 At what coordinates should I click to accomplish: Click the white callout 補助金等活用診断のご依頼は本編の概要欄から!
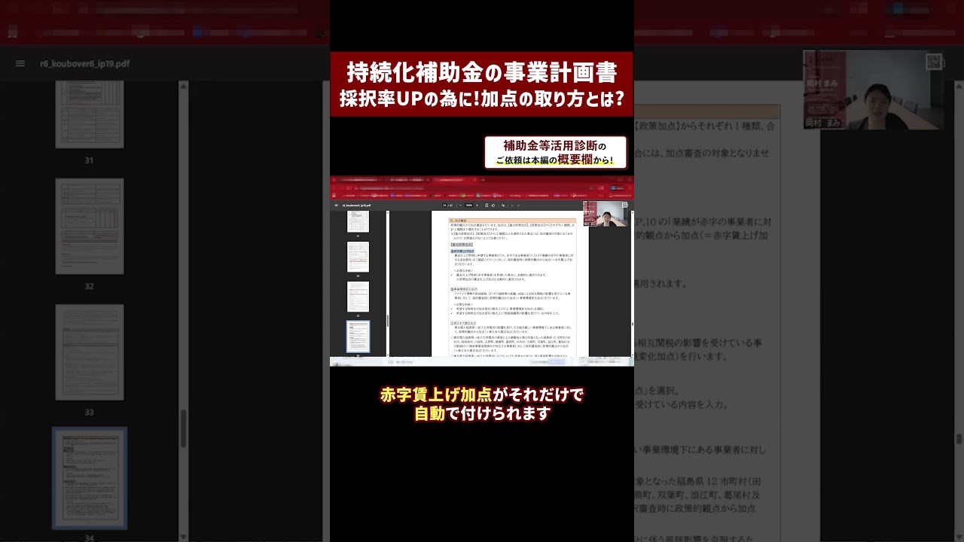[555, 152]
